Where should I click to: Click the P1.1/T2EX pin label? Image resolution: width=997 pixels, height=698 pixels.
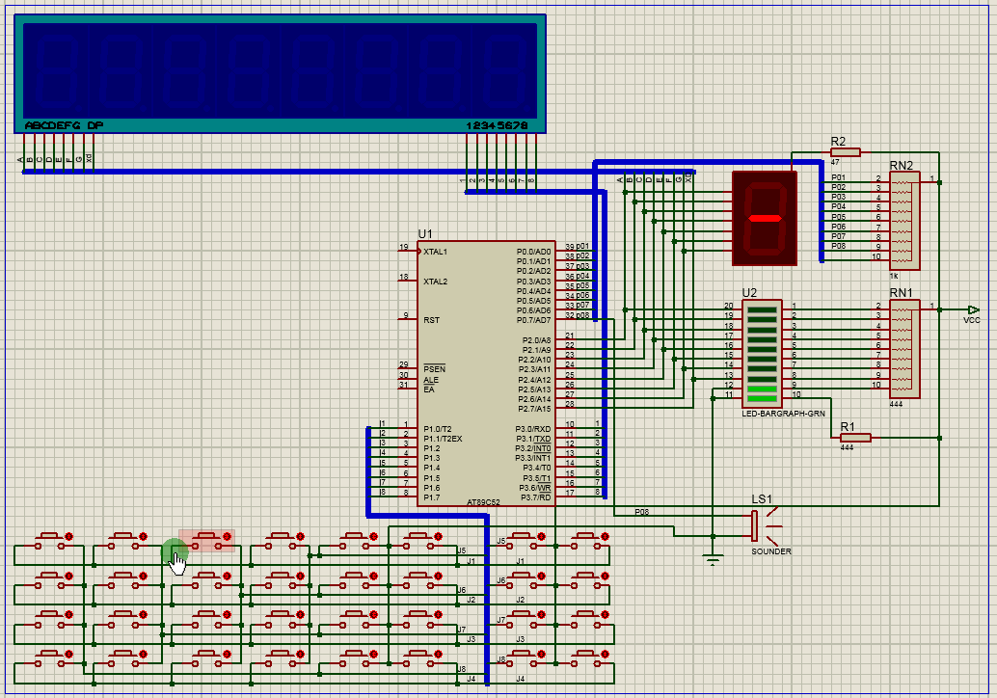click(443, 439)
